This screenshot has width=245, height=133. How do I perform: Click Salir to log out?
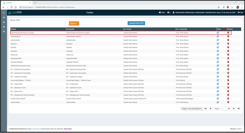click(240, 13)
